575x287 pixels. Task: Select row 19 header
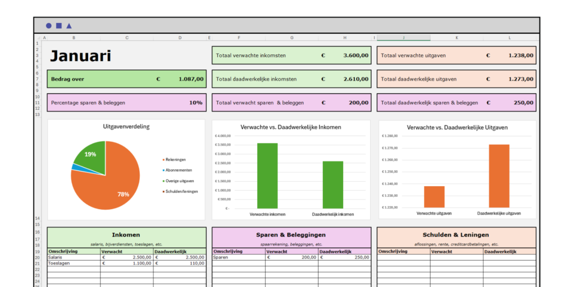[38, 252]
